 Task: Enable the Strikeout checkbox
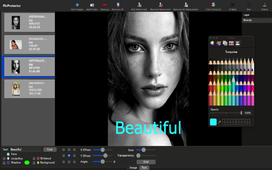pos(34,158)
